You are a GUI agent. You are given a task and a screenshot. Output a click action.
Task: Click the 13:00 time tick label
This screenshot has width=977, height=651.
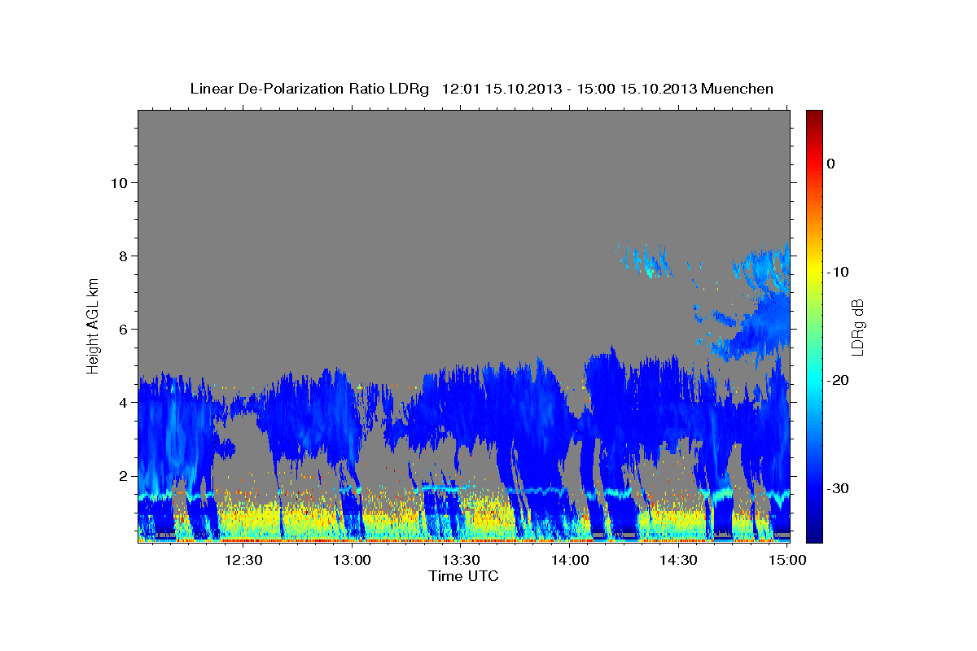point(352,560)
